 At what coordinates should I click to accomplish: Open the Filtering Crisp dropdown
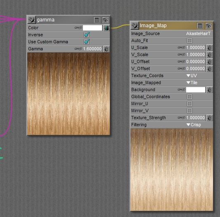click(x=194, y=125)
